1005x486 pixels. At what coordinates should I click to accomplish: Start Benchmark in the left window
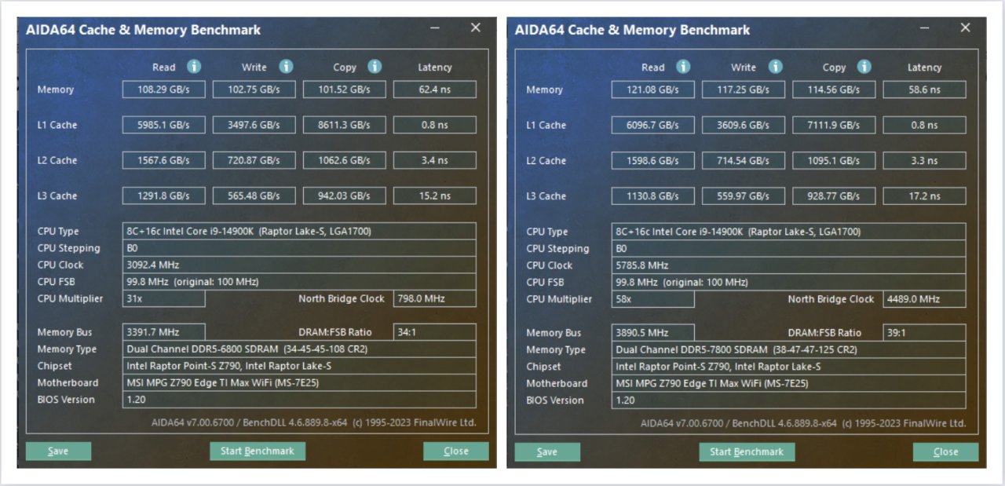click(x=258, y=451)
